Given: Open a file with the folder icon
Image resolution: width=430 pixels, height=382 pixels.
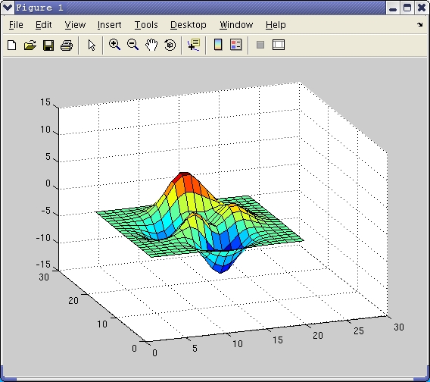Looking at the screenshot, I should click(30, 45).
